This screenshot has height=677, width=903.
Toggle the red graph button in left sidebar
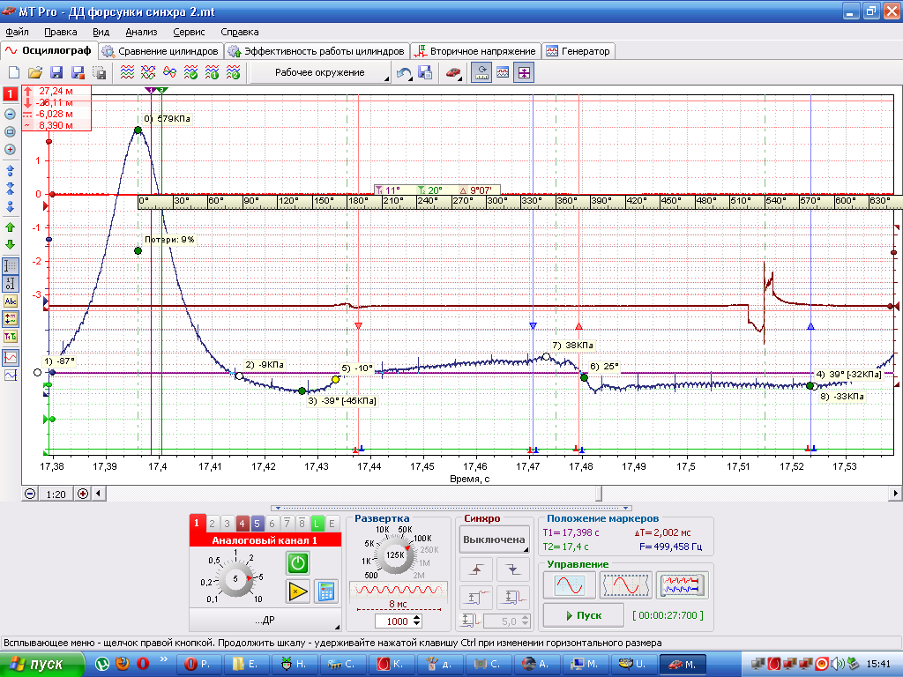pos(11,358)
